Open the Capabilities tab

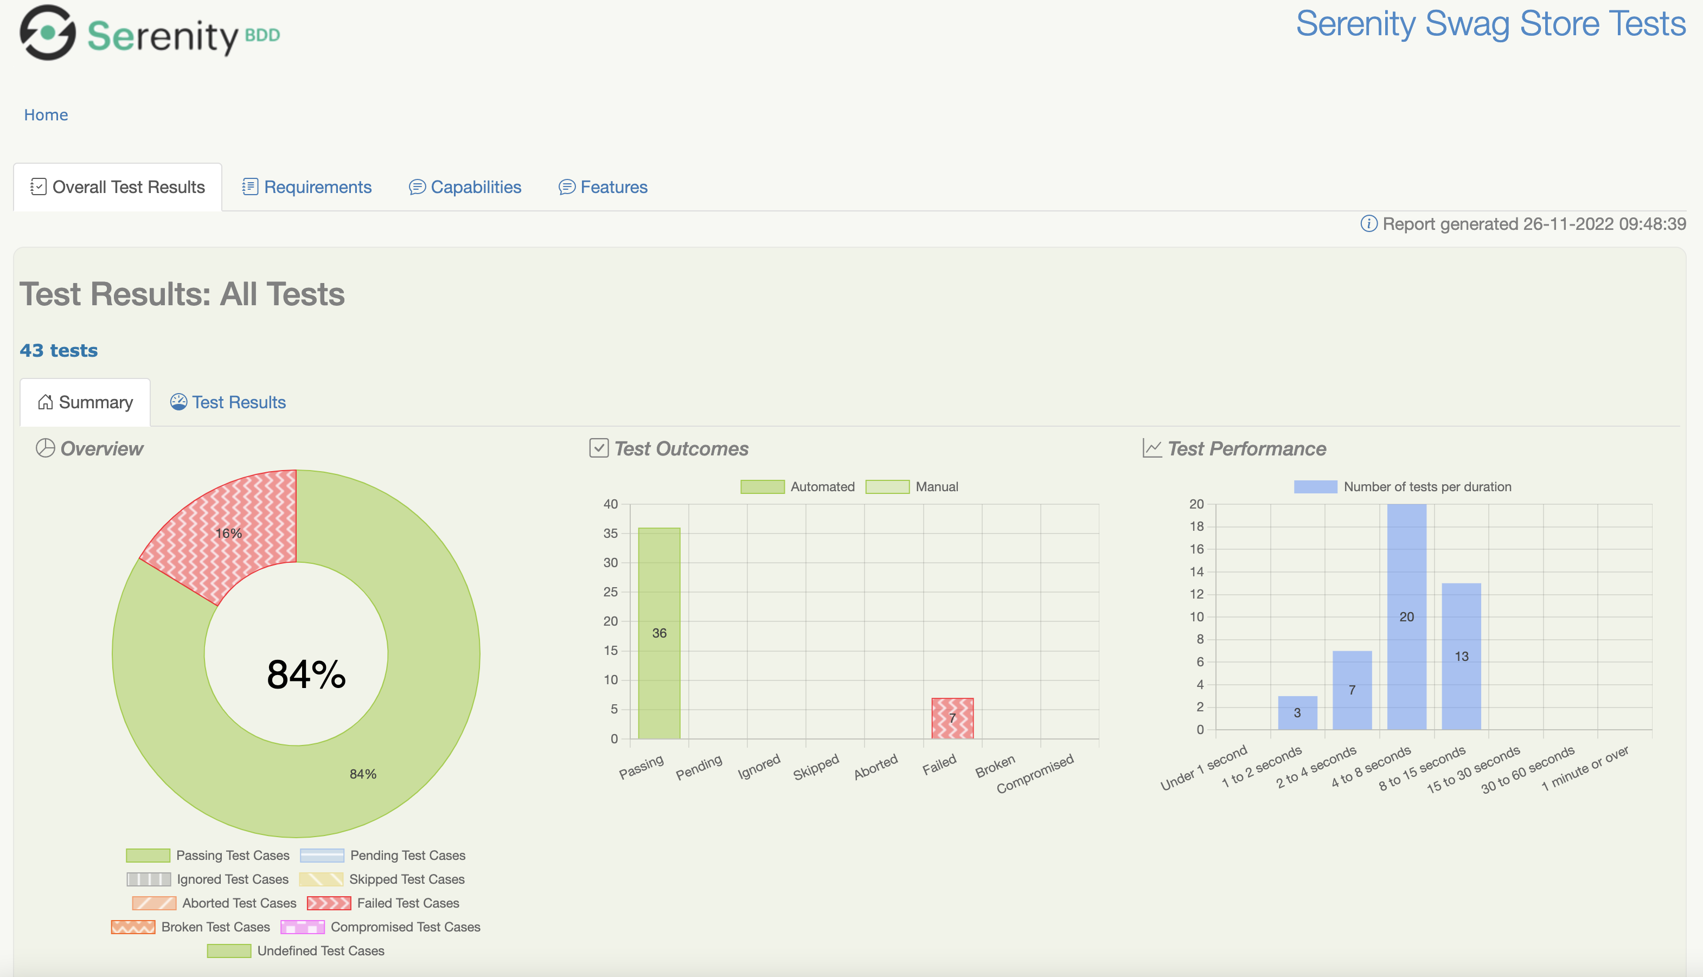point(476,187)
